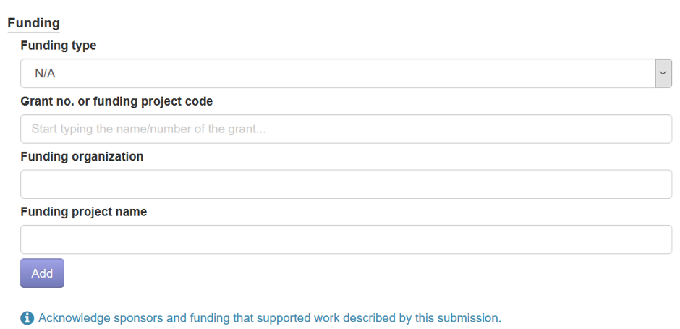Open the Funding type N/A combo box

coord(346,73)
